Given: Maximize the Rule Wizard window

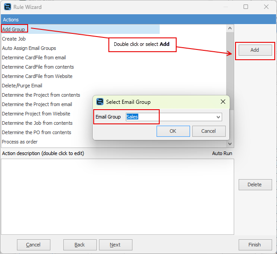Looking at the screenshot, I should point(246,7).
